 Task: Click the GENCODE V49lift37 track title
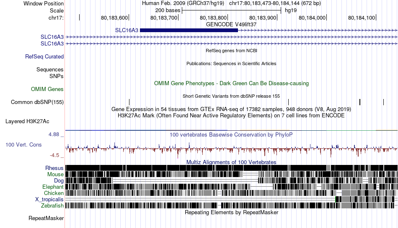pos(231,24)
